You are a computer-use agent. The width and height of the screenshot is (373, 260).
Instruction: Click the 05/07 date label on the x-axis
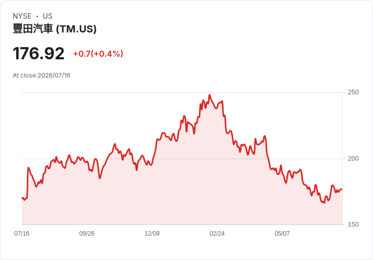coord(282,233)
